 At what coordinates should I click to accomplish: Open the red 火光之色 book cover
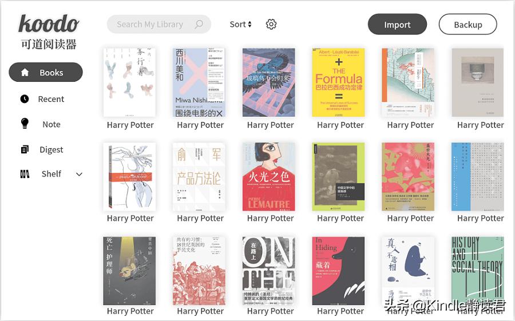269,177
